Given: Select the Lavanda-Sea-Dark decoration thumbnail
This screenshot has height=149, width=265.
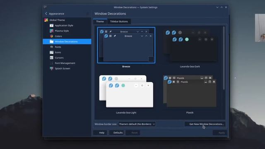Looking at the screenshot, I should tap(190, 46).
